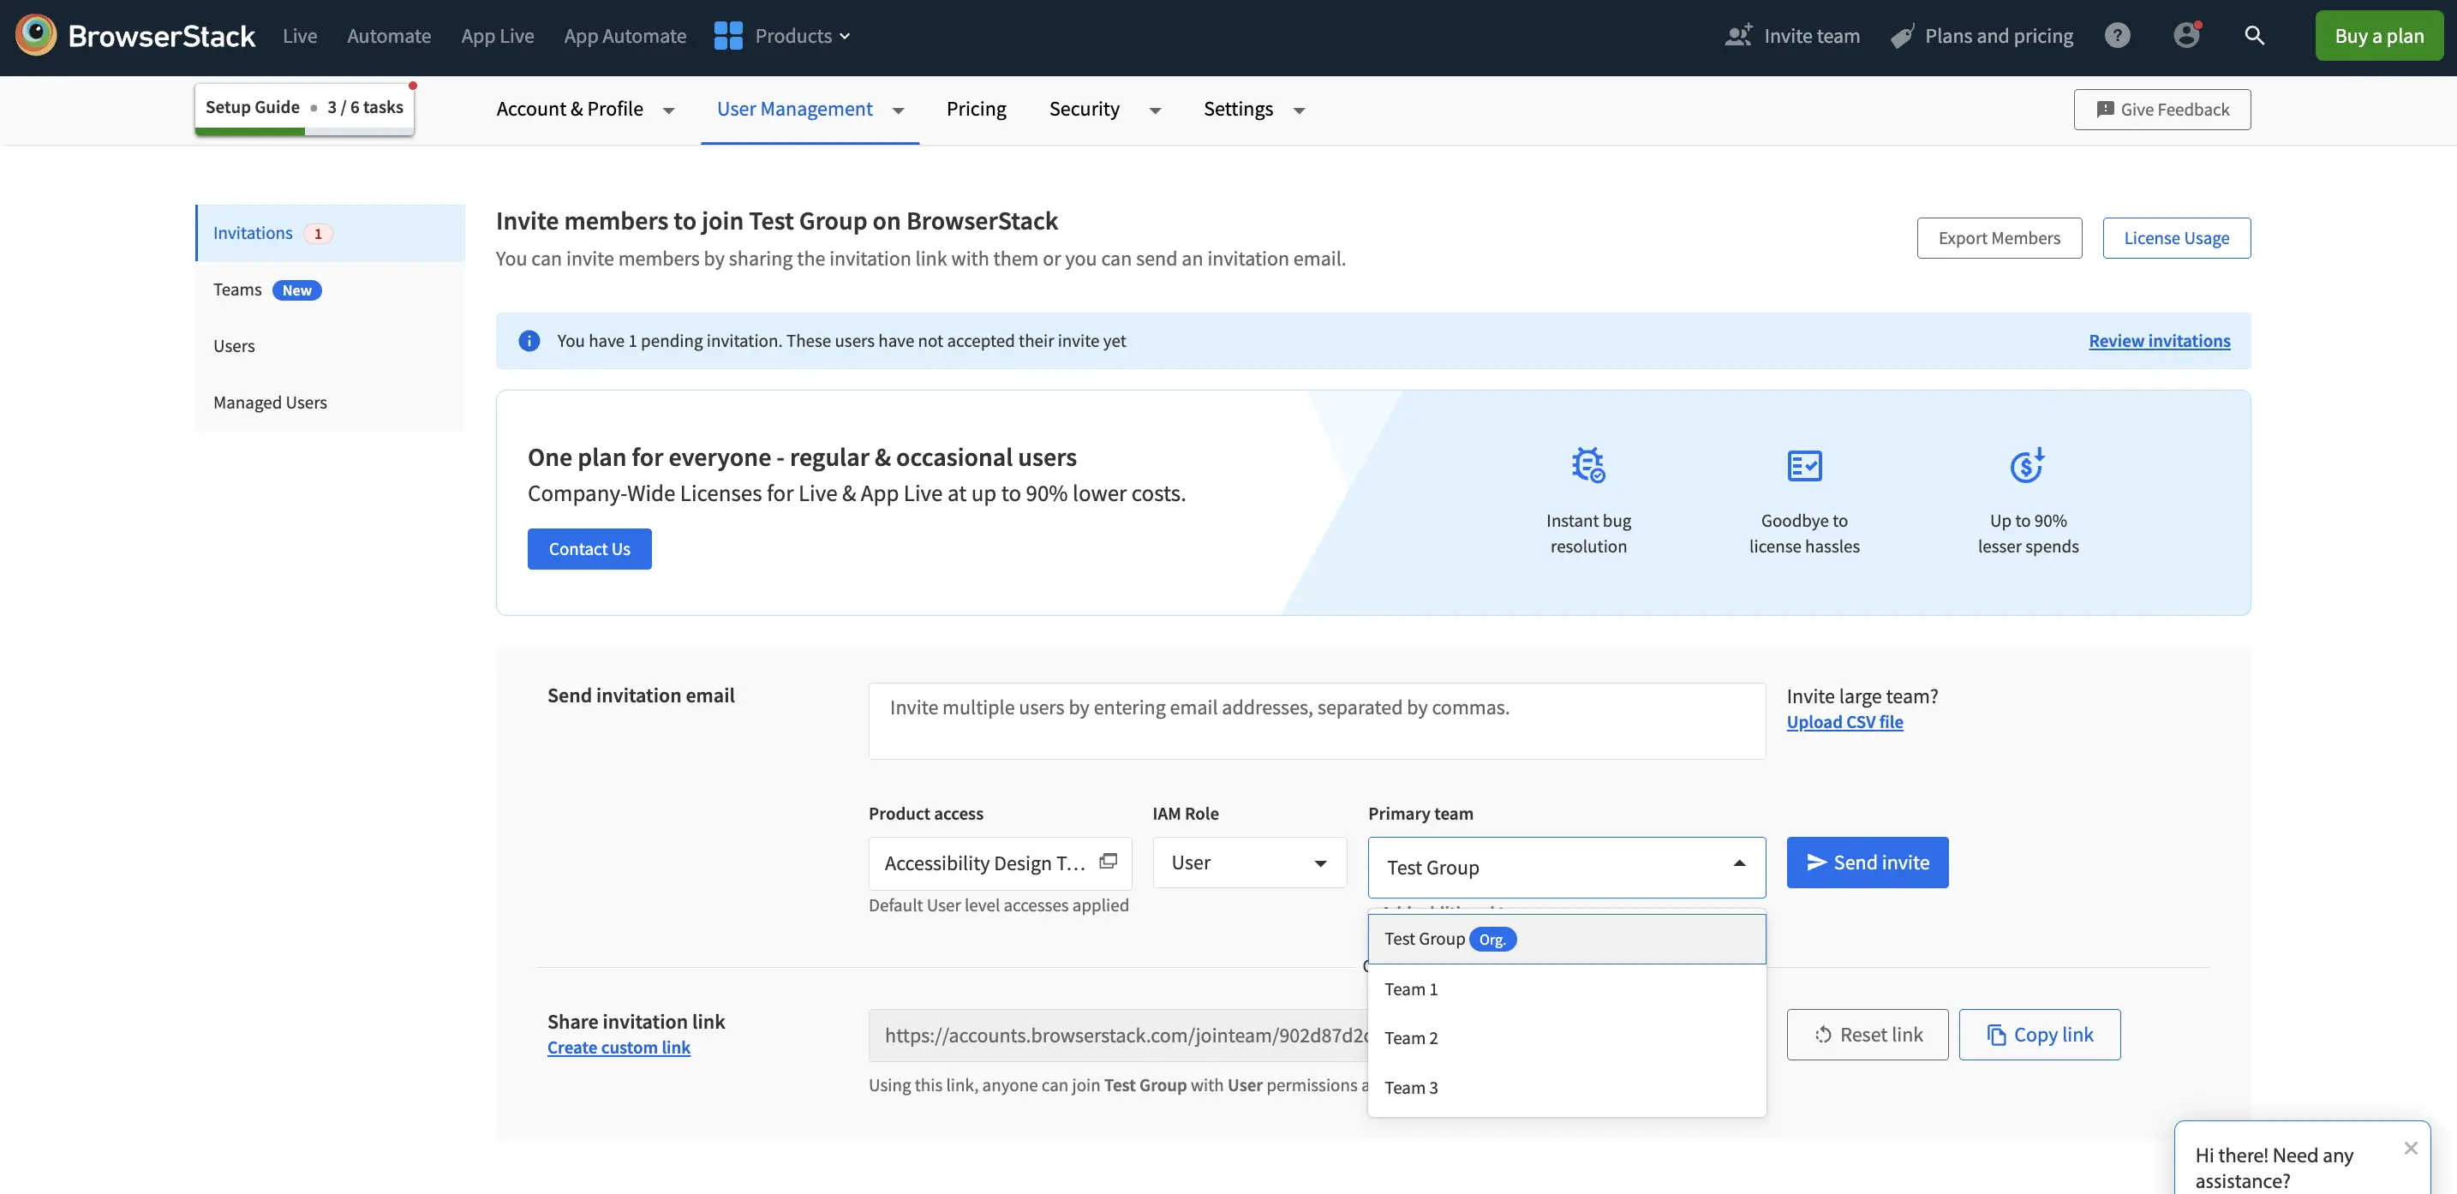This screenshot has height=1194, width=2457.
Task: Click the search magnifier icon
Action: (2254, 35)
